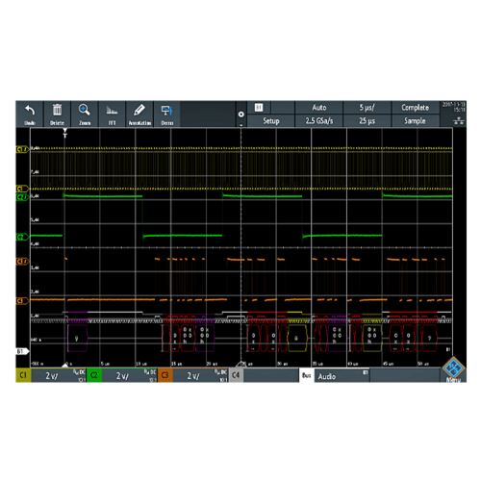The image size is (481, 481).
Task: Select the trigger position T marker
Action: pyautogui.click(x=65, y=133)
